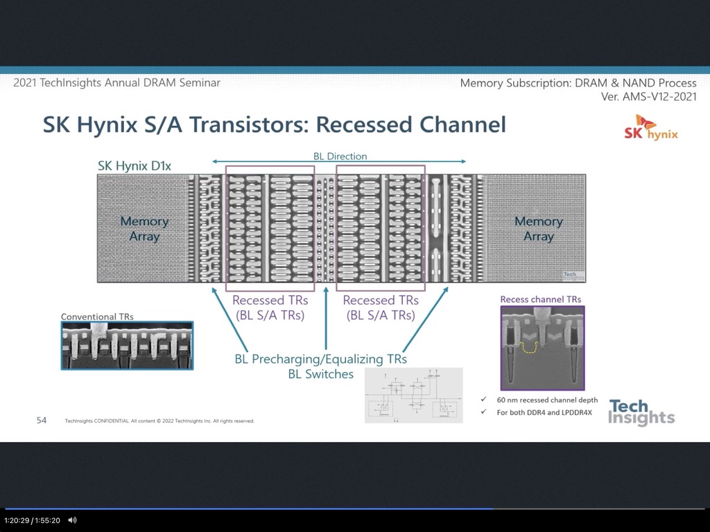Click the slide number 54
Viewport: 710px width, 532px height.
point(42,420)
